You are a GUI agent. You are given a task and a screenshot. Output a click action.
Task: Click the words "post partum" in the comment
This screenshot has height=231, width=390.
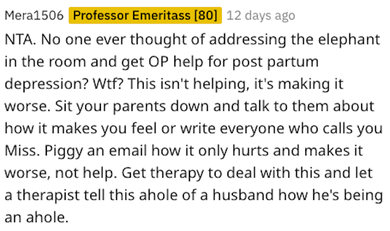coord(275,62)
